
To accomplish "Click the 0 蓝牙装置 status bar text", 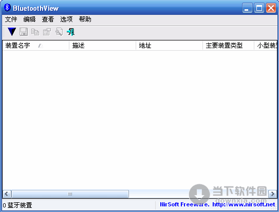I will [17, 205].
